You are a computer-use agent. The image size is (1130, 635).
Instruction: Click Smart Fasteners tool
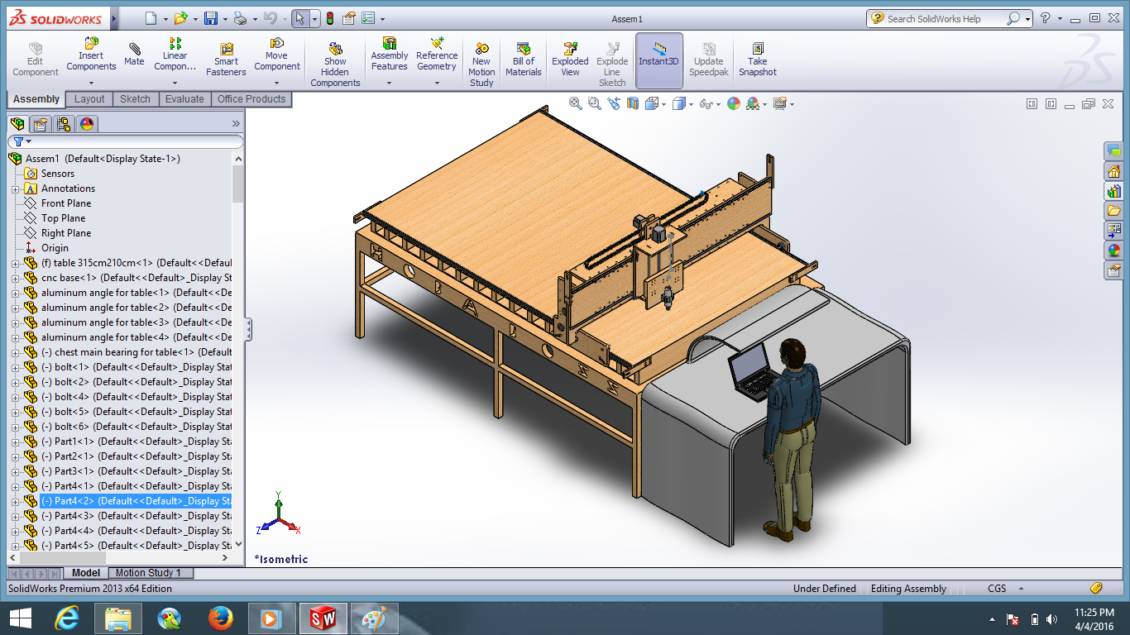pyautogui.click(x=226, y=60)
